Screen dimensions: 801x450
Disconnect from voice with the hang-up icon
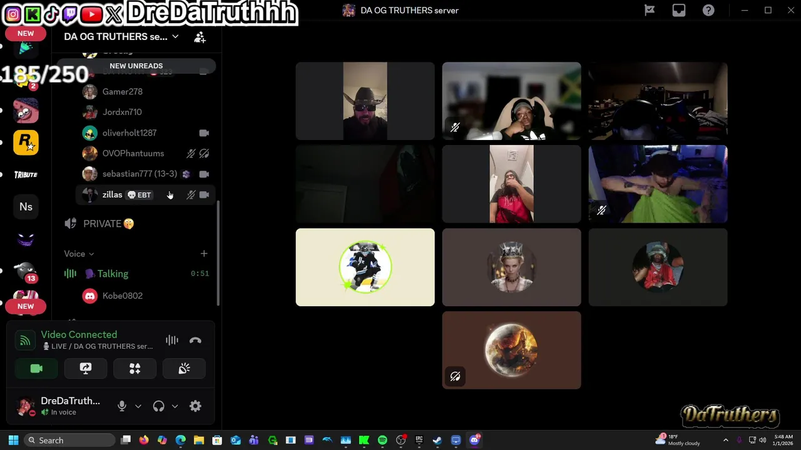[x=195, y=341]
